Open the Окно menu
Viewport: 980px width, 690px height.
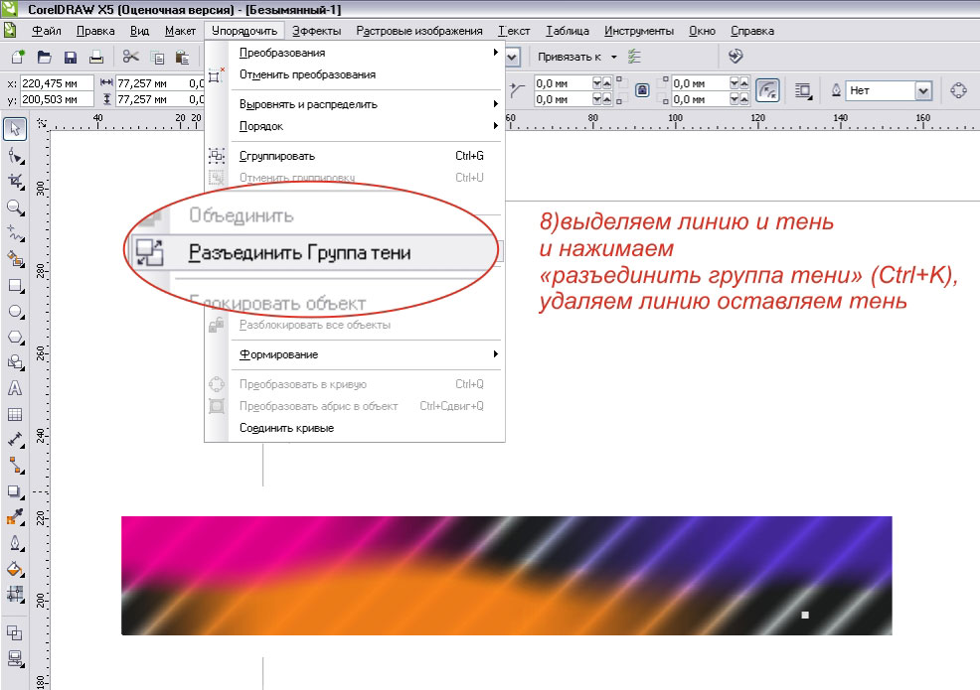[702, 31]
